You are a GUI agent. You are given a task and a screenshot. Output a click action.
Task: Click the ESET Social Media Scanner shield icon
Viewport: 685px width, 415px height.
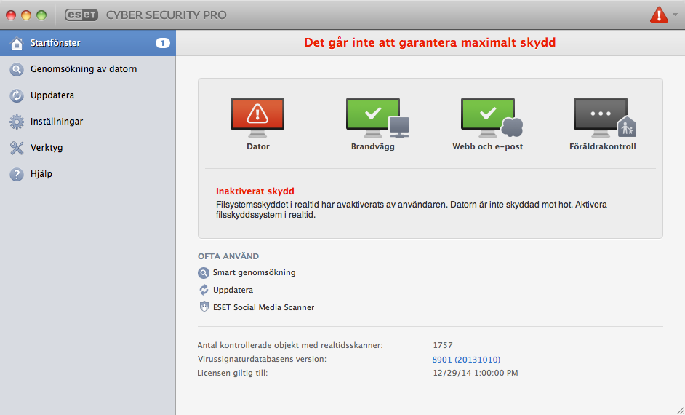coord(204,307)
